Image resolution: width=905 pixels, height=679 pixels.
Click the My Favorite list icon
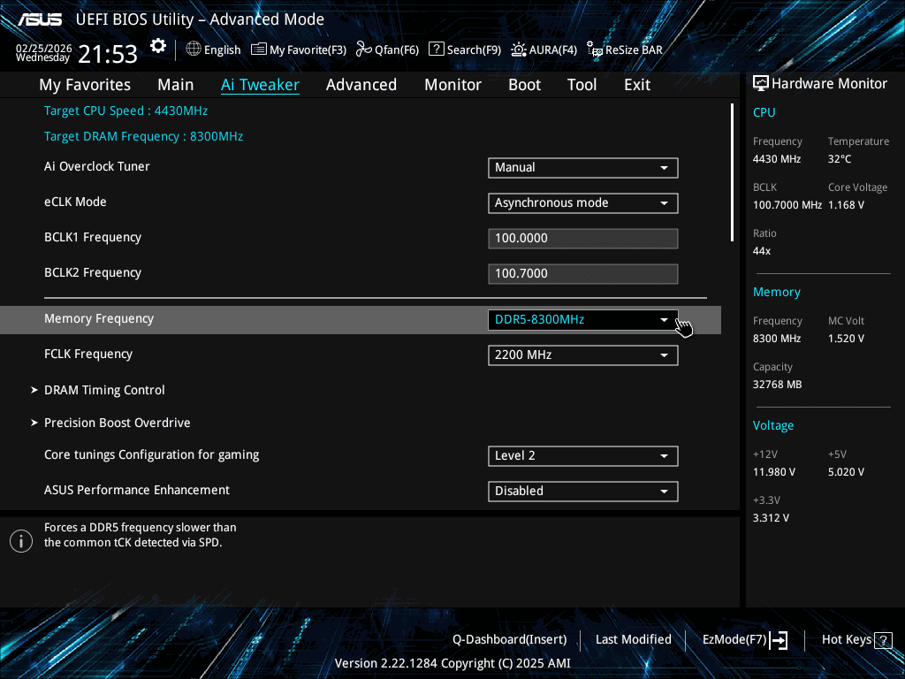(x=259, y=50)
